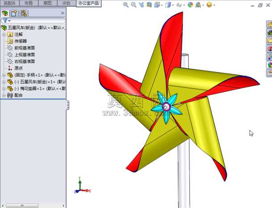The image size is (272, 208).
Task: Restore down the document window
Action: point(260,5)
